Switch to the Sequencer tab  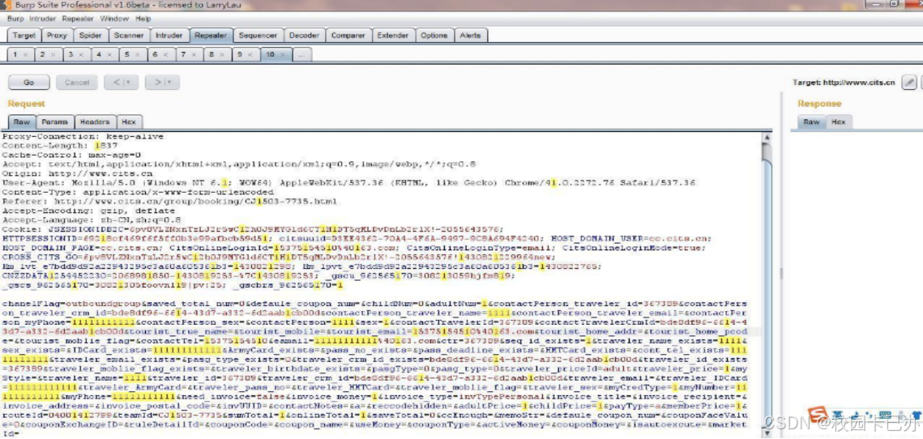click(259, 36)
